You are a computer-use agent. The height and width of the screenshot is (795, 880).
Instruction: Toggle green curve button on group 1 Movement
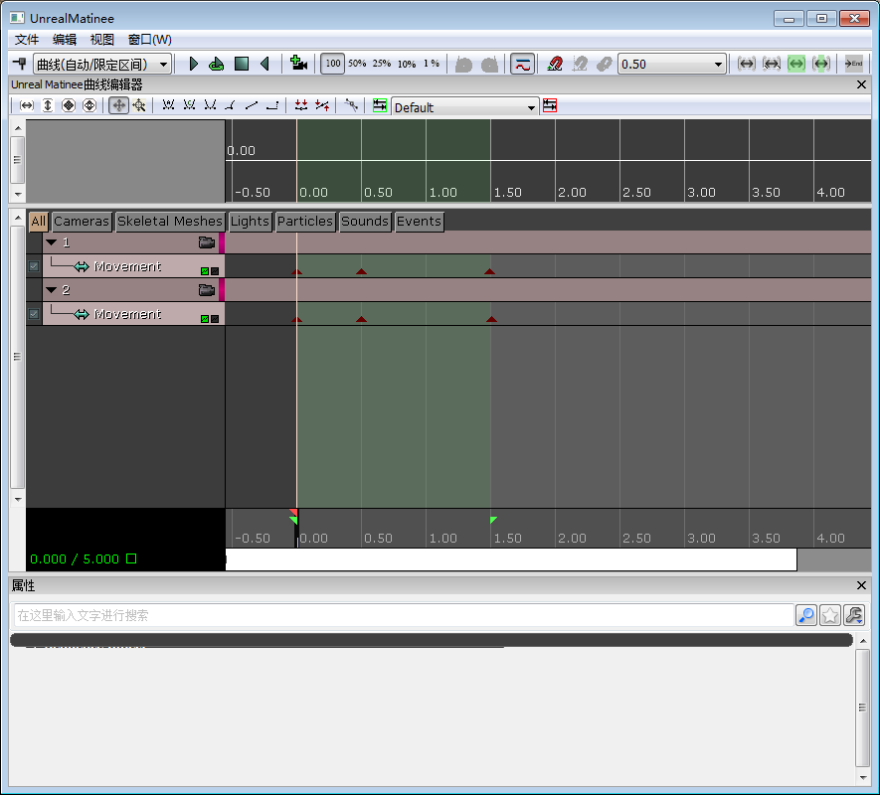coord(205,271)
